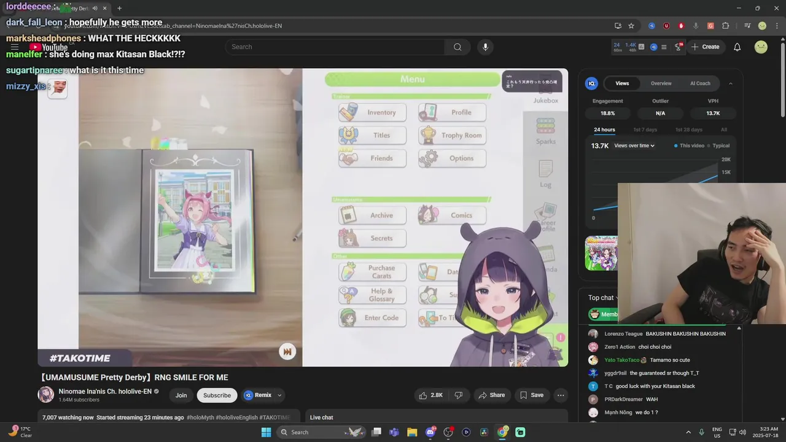Toggle the Typical legend series
The image size is (786, 442).
click(x=718, y=145)
